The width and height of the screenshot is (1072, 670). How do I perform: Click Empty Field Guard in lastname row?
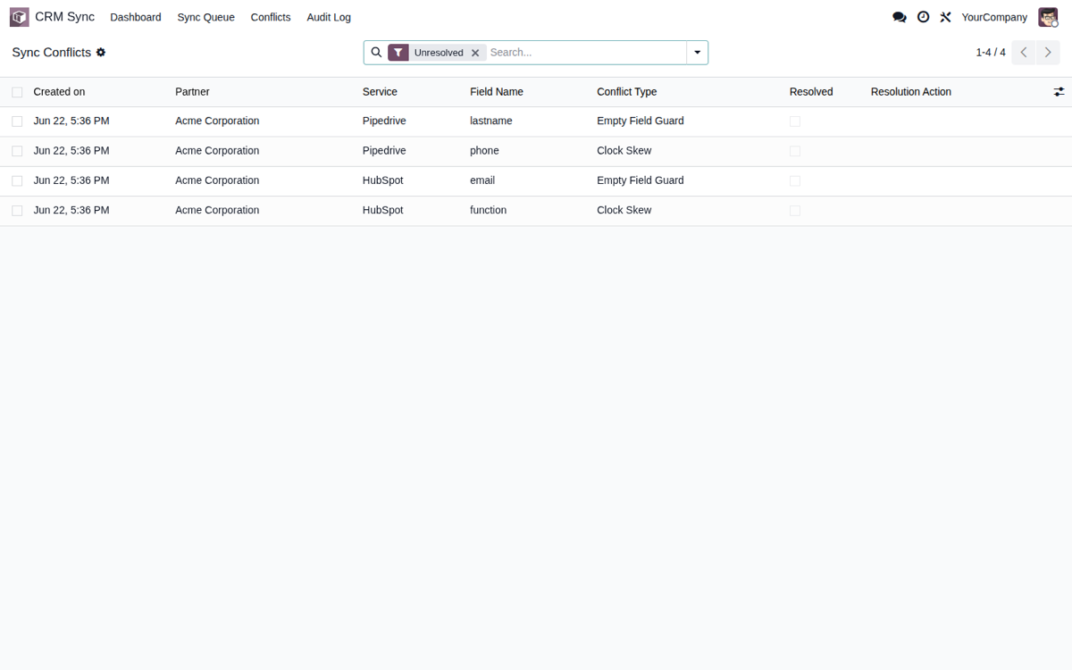click(x=641, y=121)
